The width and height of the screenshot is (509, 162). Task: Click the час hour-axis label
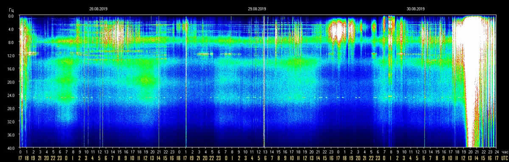click(x=504, y=151)
